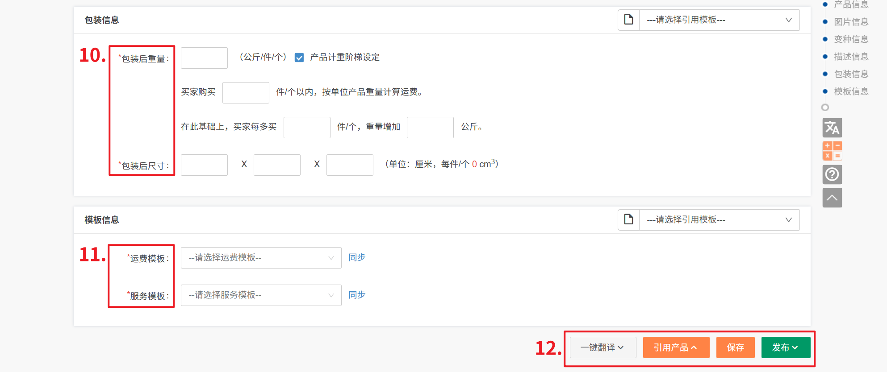Viewport: 887px width, 372px height.
Task: Expand the 服务模板 selection dropdown
Action: coord(261,295)
